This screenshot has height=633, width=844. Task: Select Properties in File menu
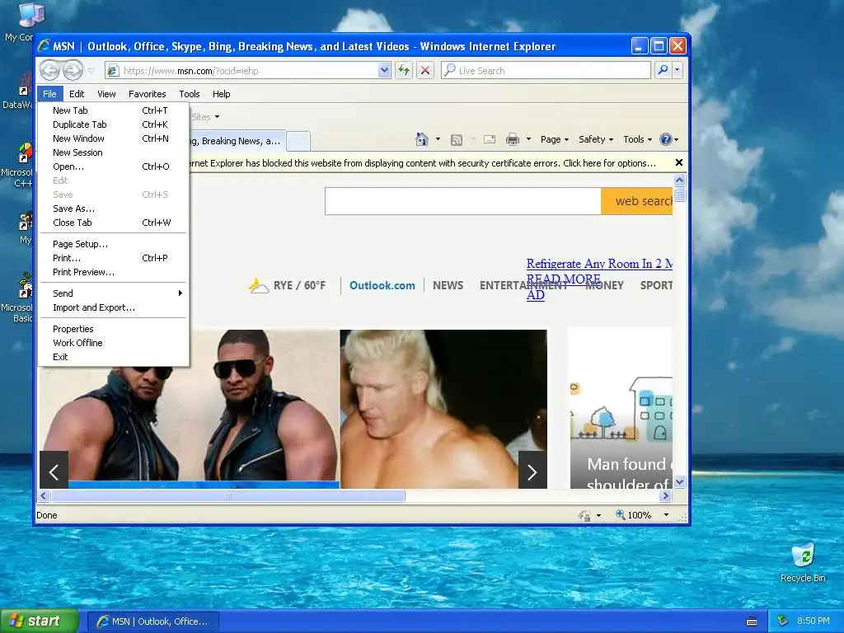[113, 329]
